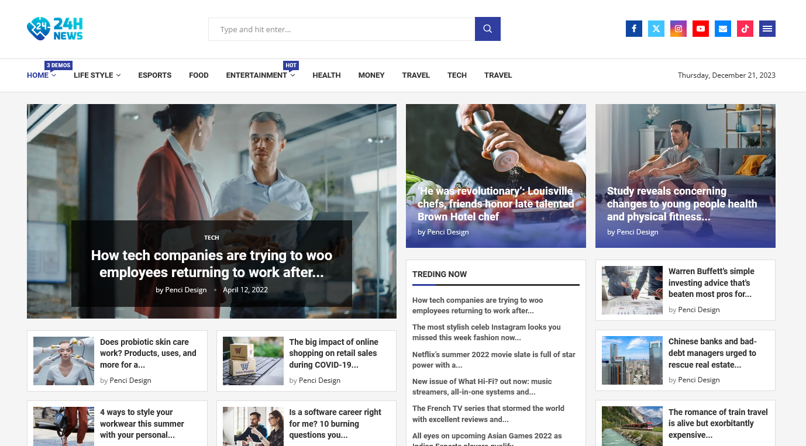This screenshot has width=806, height=446.
Task: Open Chinese banks and bad-debt managers article
Action: (x=712, y=353)
